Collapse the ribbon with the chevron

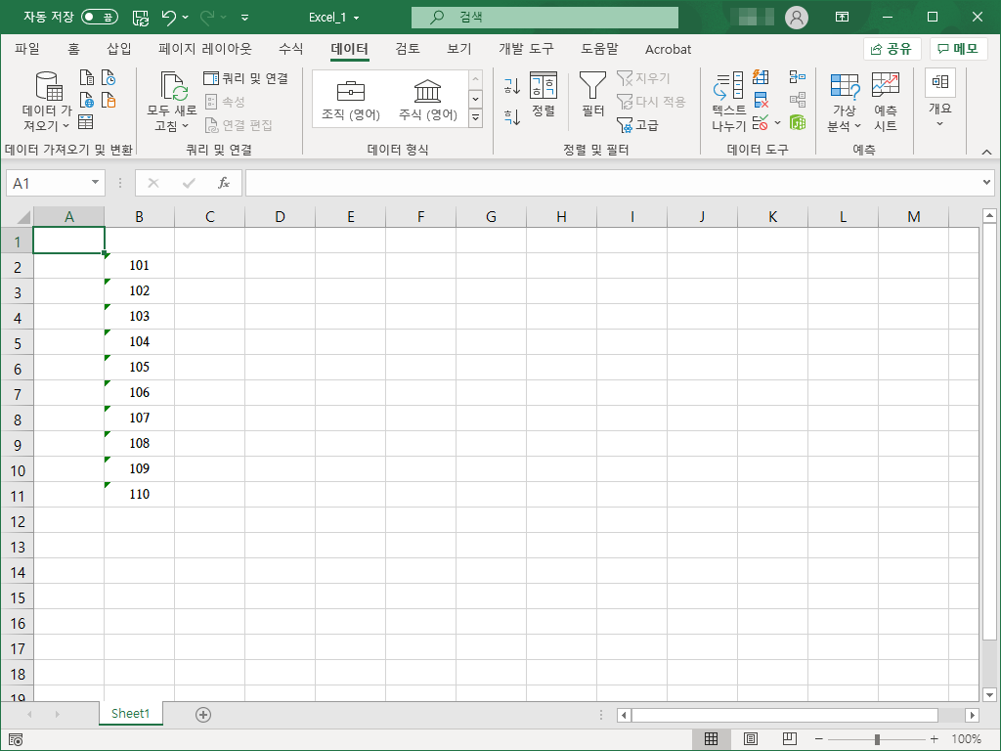[987, 152]
